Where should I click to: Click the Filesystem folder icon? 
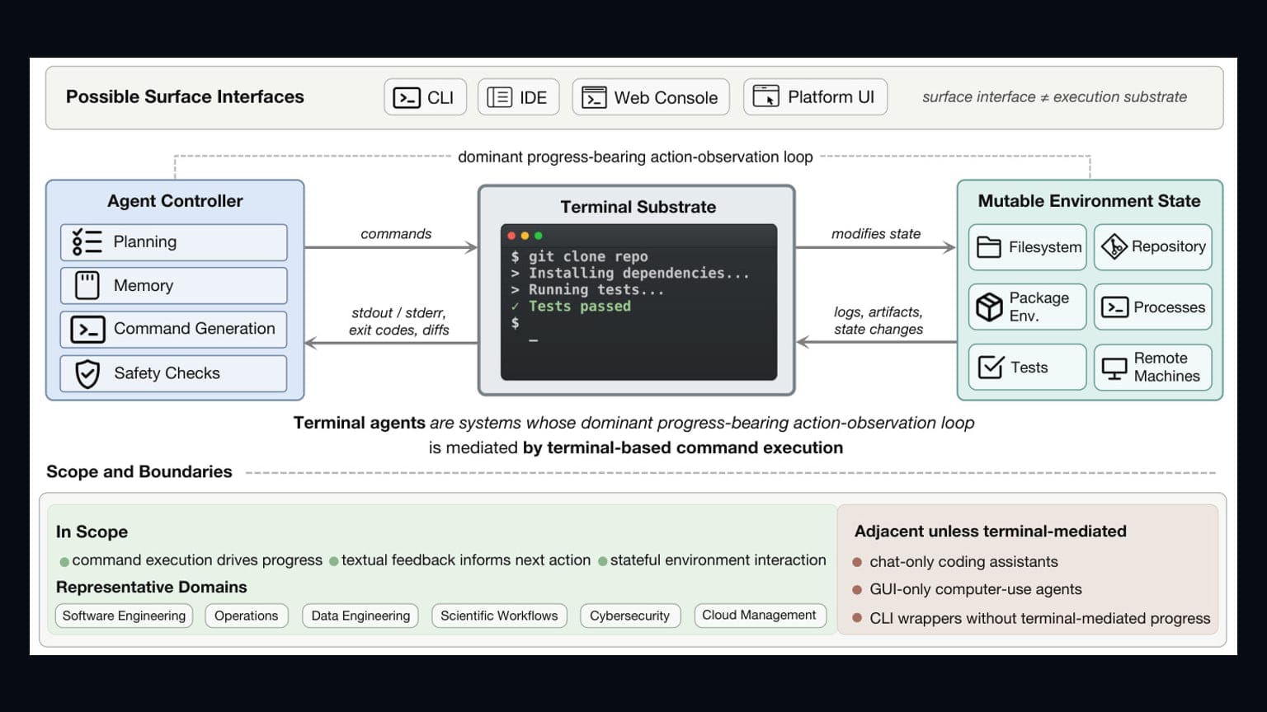pos(989,247)
